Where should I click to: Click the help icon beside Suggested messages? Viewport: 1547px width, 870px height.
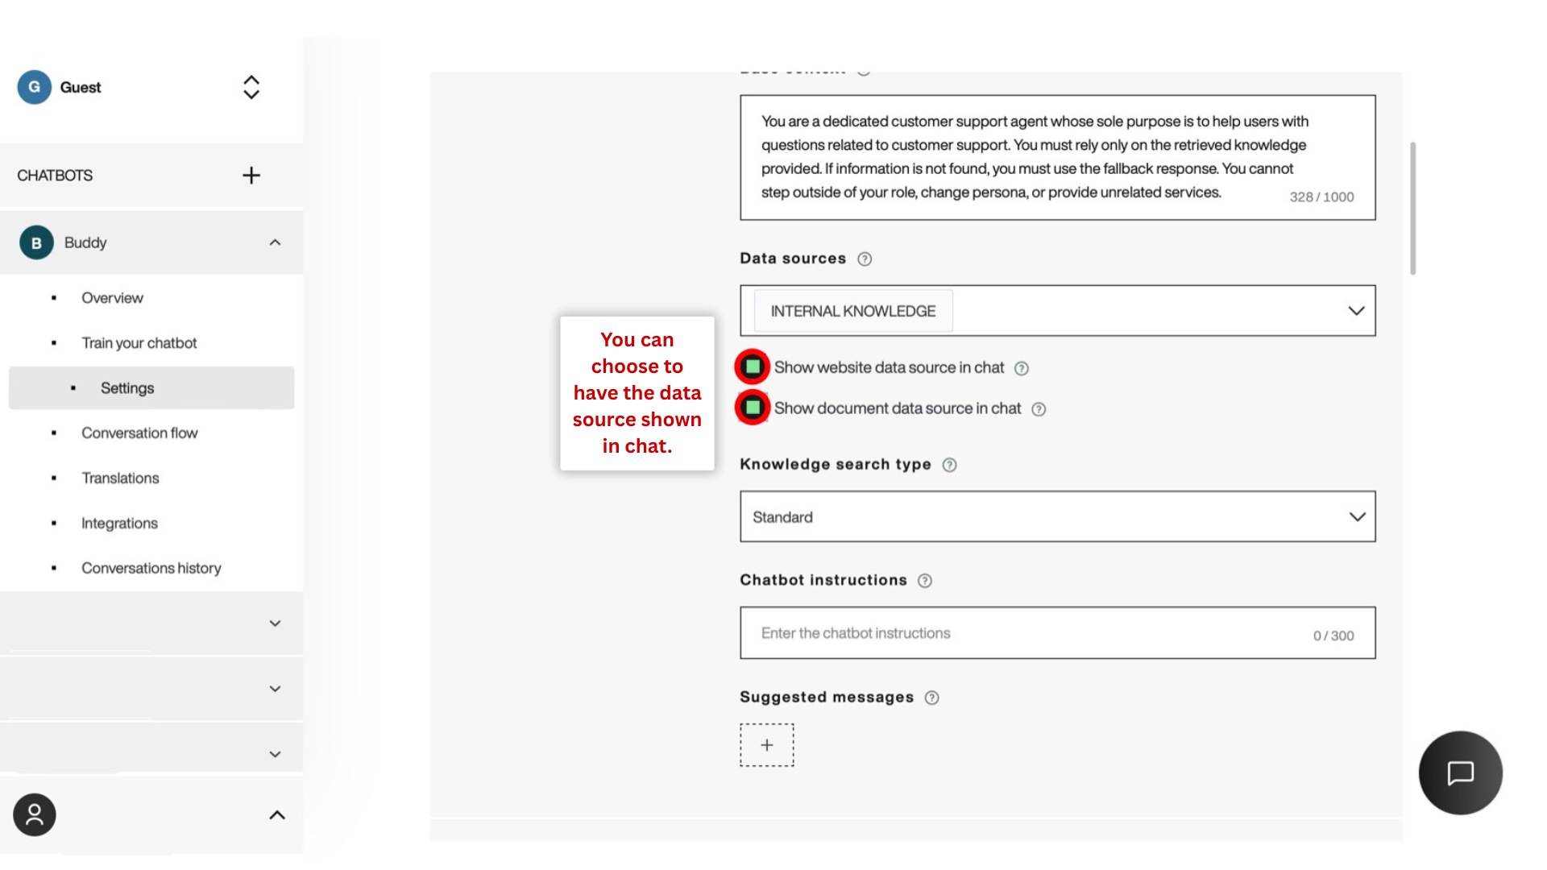tap(932, 698)
